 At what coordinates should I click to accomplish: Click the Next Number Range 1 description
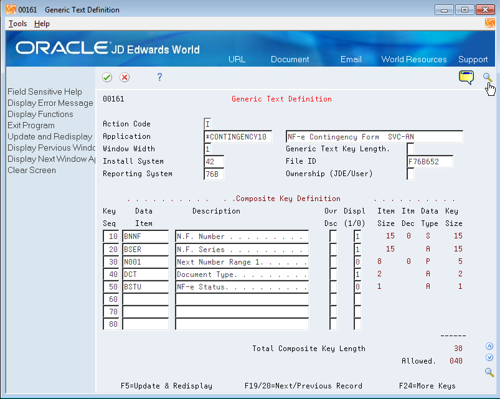pyautogui.click(x=242, y=261)
